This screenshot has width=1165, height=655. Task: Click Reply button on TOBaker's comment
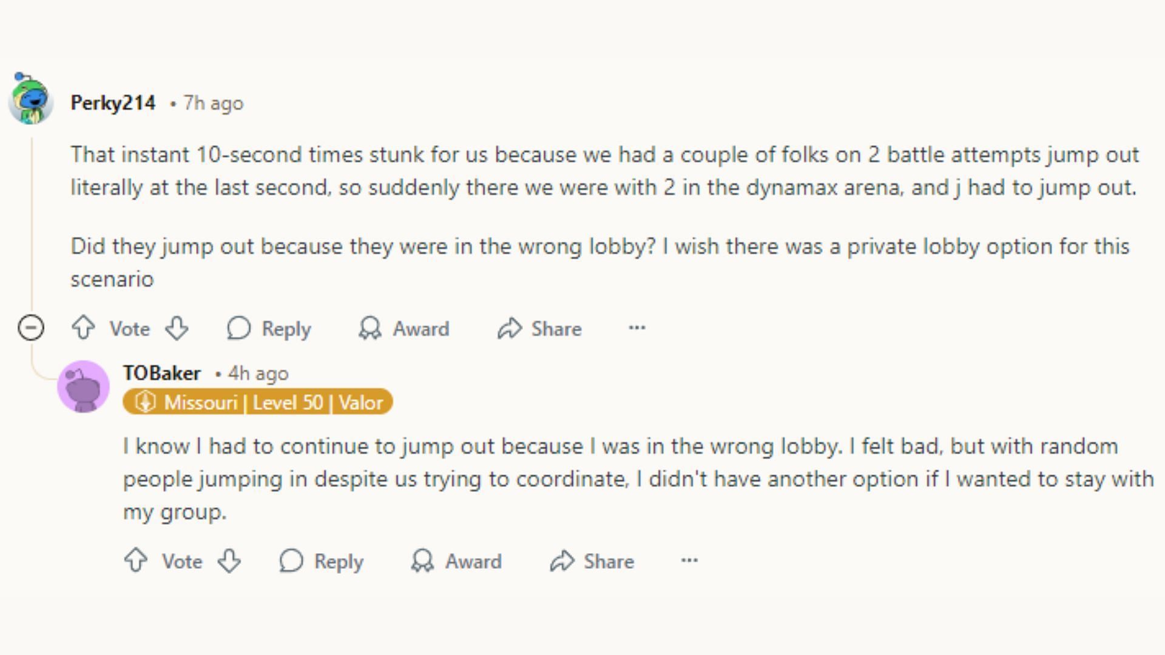(322, 560)
